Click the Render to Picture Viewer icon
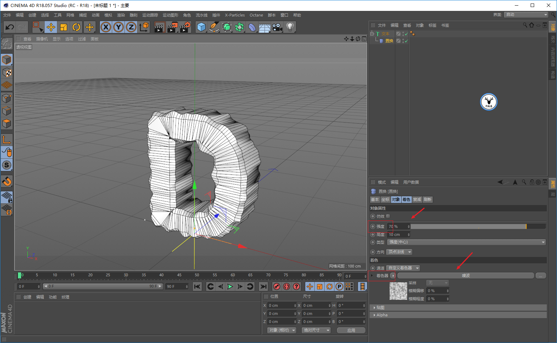The height and width of the screenshot is (343, 557). (x=172, y=27)
